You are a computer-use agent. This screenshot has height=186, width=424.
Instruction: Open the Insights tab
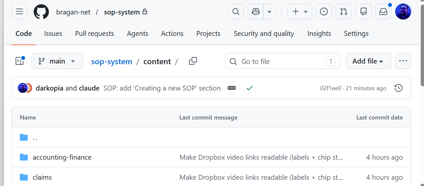pyautogui.click(x=319, y=34)
